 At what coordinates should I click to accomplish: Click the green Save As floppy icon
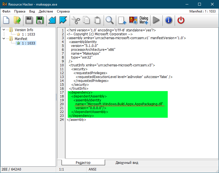click(40, 20)
